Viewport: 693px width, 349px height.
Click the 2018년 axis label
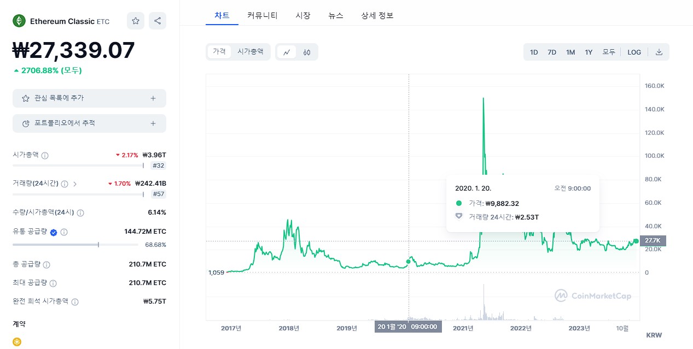[x=289, y=328]
